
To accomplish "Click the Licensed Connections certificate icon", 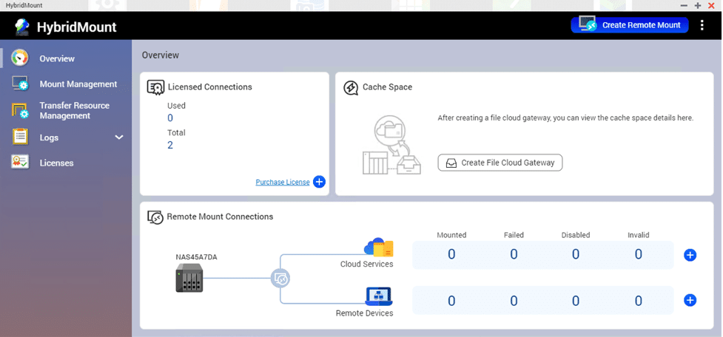I will click(156, 87).
